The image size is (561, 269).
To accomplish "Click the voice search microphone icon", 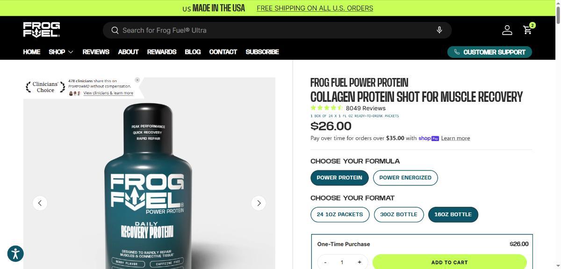I will click(439, 30).
